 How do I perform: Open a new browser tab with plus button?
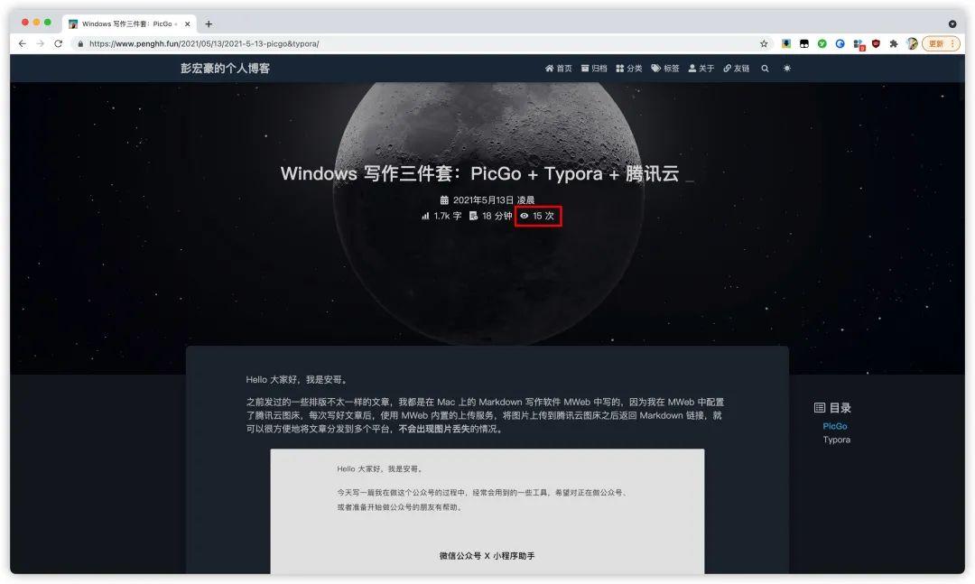pyautogui.click(x=209, y=23)
